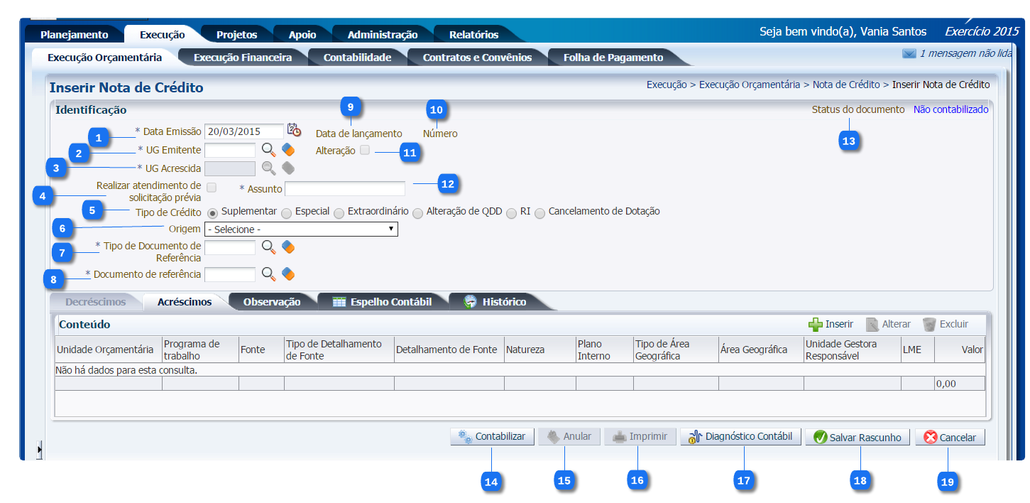Clear UG Emitente with the eraser icon
The width and height of the screenshot is (1030, 503).
coord(287,149)
